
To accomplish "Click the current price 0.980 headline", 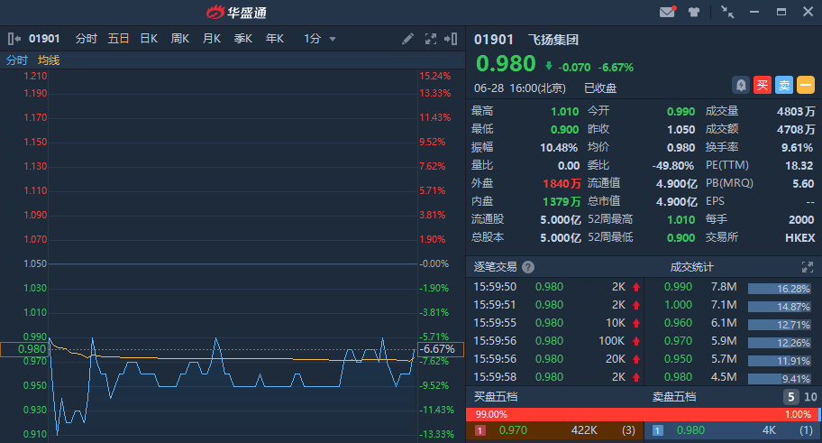I will (x=506, y=63).
